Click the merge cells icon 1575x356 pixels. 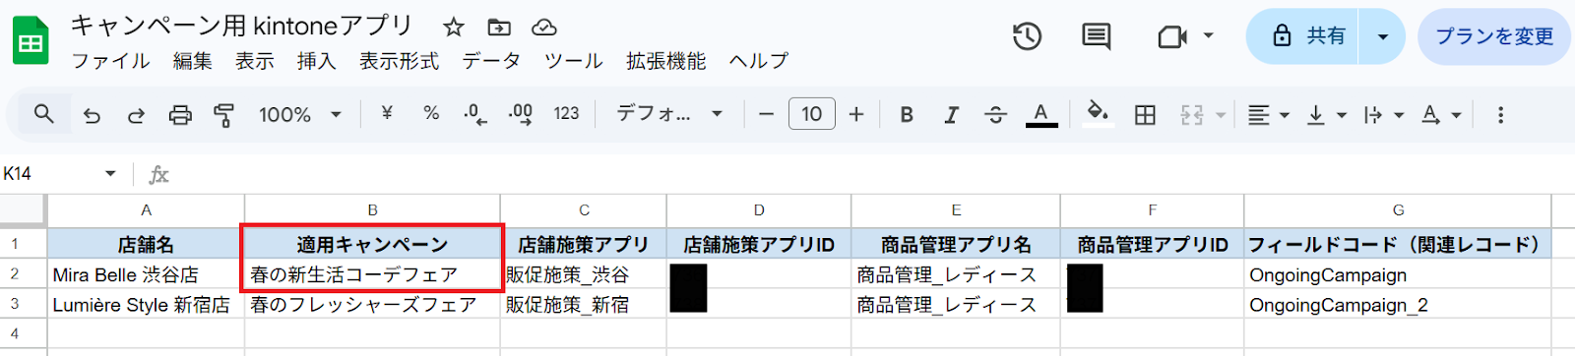coord(1192,115)
